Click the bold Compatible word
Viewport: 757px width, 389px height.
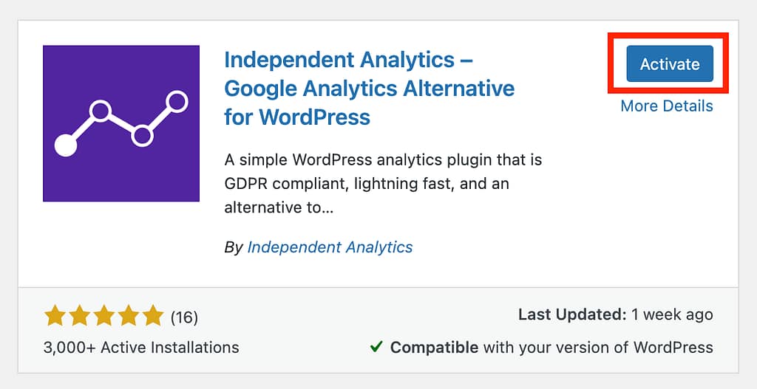click(432, 347)
